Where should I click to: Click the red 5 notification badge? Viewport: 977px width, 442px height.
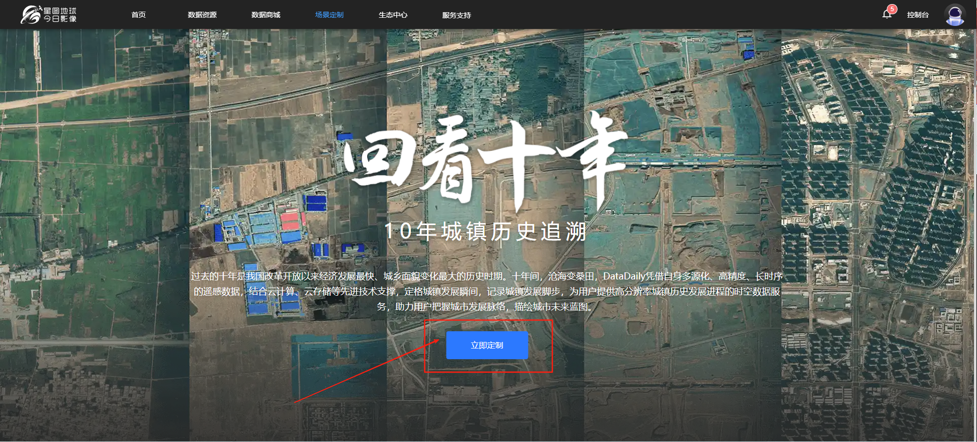click(892, 9)
